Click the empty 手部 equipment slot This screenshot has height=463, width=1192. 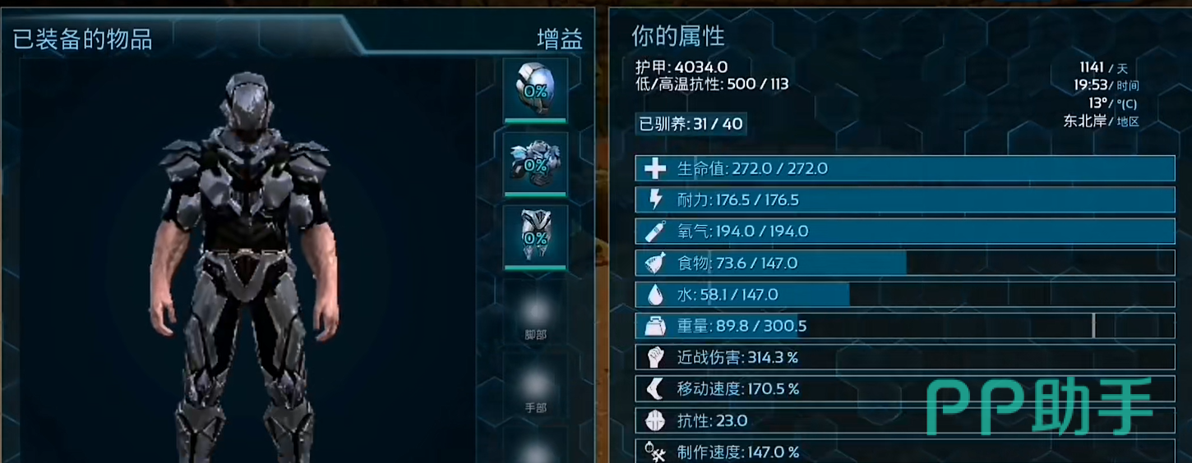535,384
